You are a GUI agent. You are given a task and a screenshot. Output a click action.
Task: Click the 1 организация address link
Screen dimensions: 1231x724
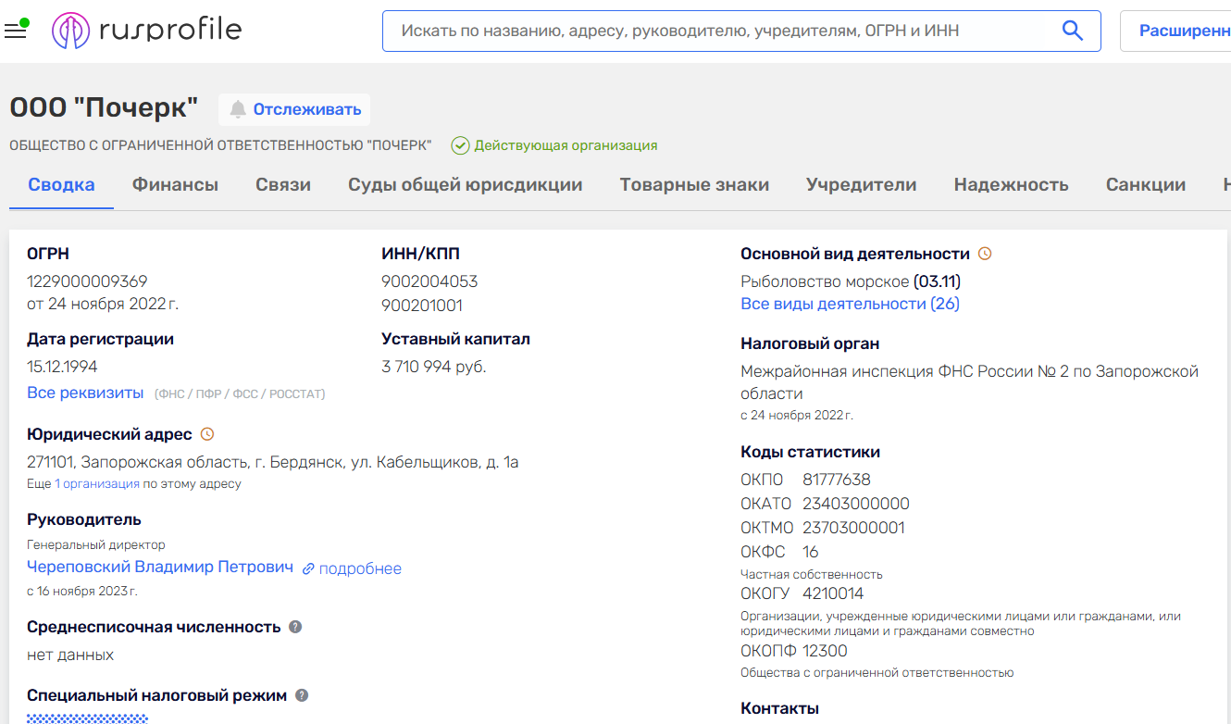click(97, 484)
